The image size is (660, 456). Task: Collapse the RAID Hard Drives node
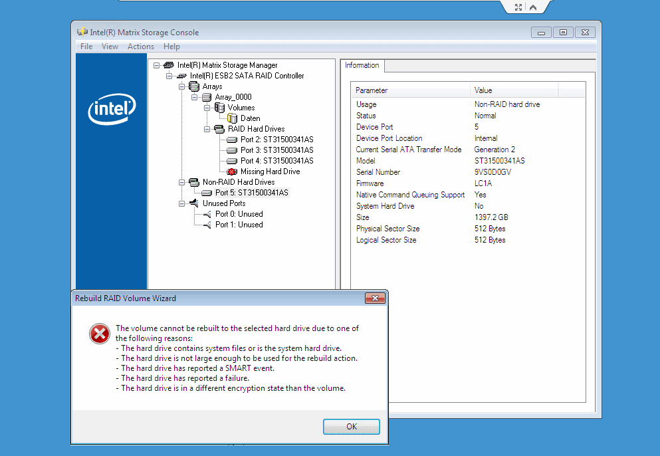click(x=207, y=129)
